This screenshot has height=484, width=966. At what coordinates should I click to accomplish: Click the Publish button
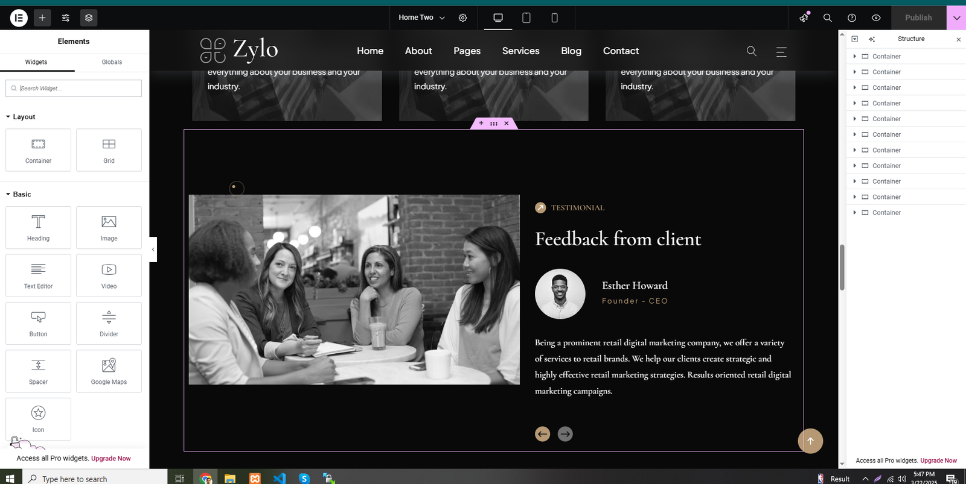pyautogui.click(x=918, y=18)
